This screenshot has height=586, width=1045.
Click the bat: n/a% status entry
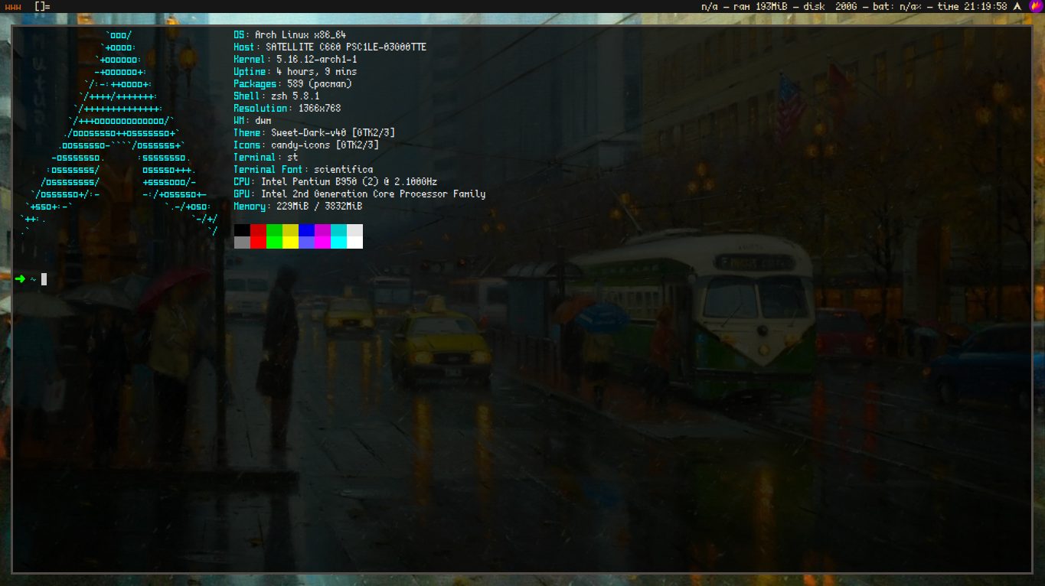896,6
